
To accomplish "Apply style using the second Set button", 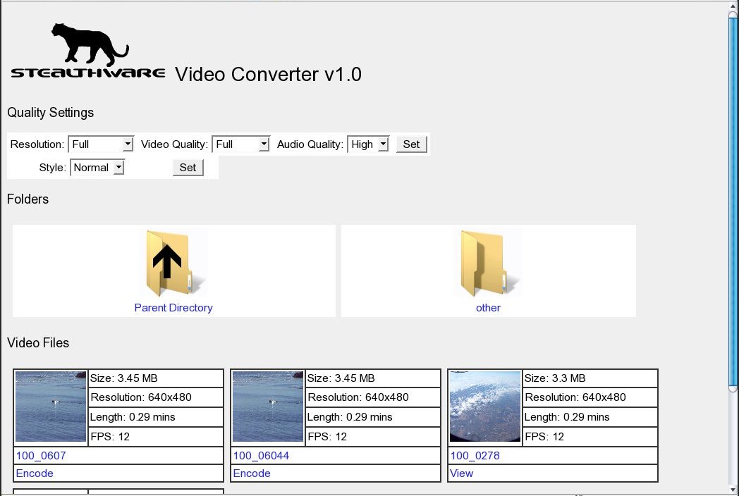I will tap(188, 168).
